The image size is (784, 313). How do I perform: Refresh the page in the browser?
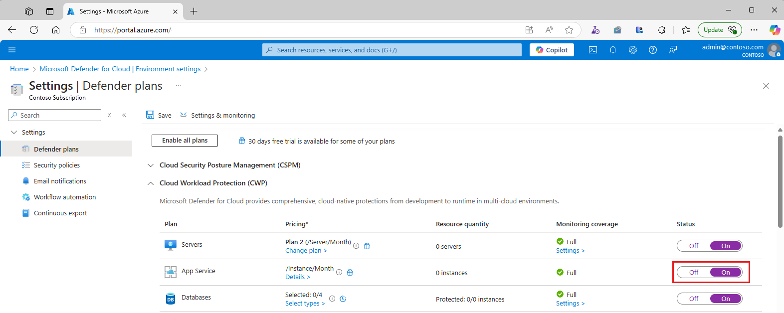click(x=34, y=30)
